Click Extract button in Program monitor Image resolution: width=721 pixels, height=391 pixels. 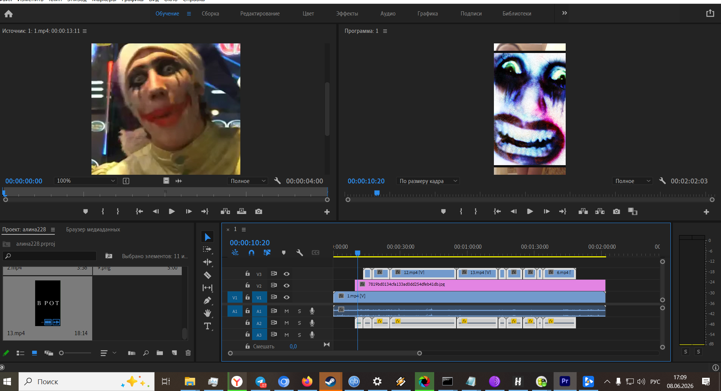600,211
